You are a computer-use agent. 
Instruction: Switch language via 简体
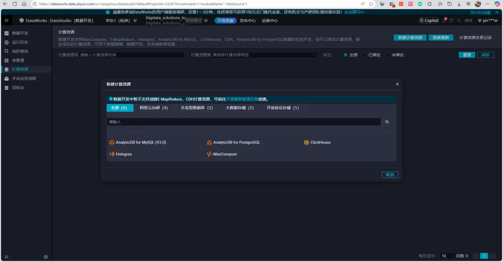coord(469,20)
